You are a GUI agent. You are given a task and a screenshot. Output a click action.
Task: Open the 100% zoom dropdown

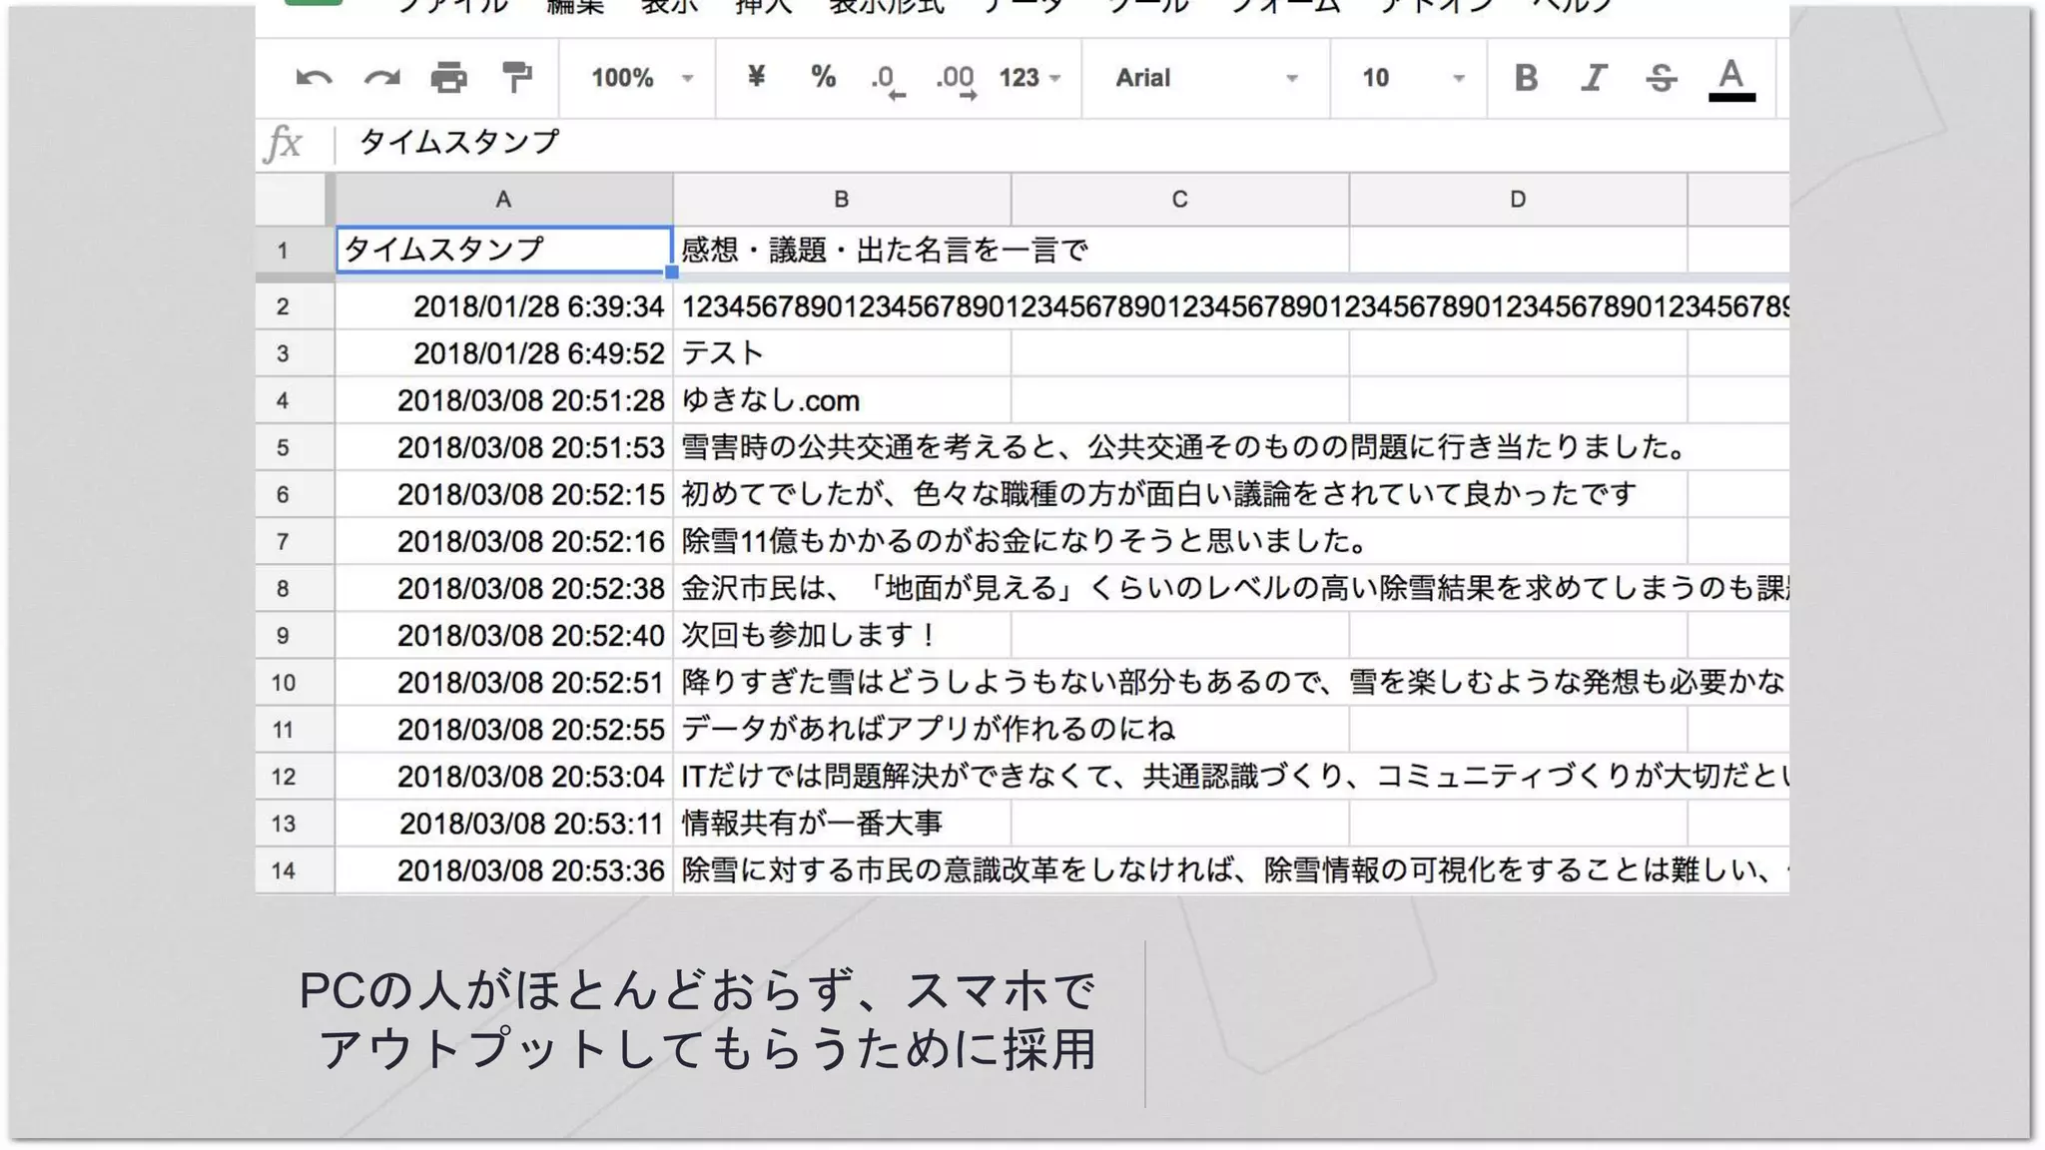click(x=642, y=78)
